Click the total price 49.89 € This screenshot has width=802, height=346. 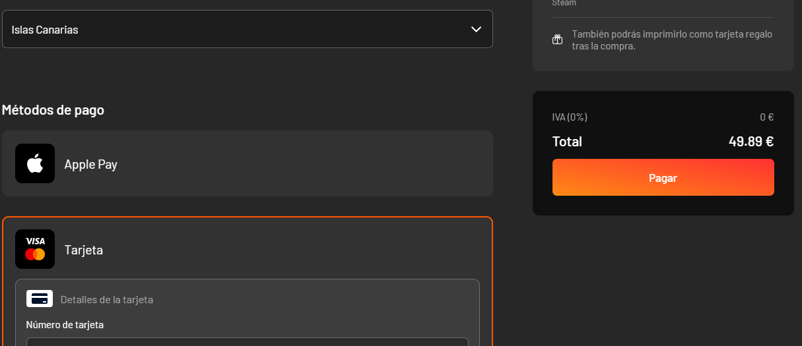click(751, 141)
